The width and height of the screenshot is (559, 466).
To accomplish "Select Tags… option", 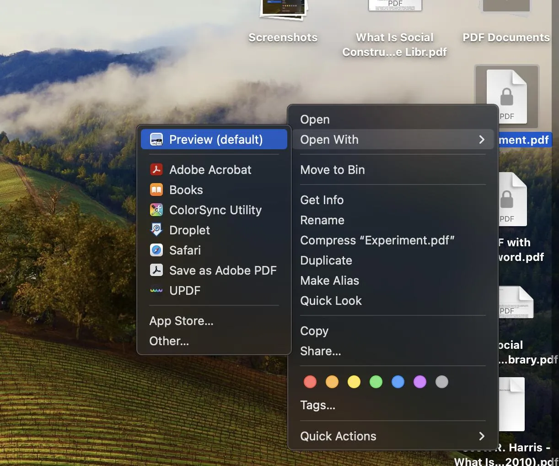I will 393,405.
